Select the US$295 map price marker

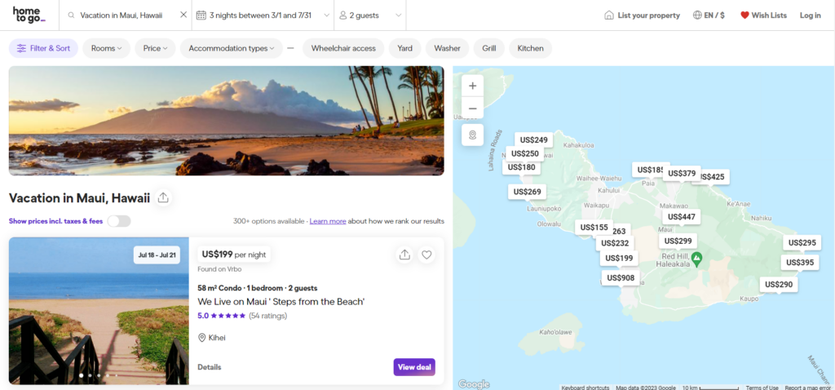[x=802, y=243]
